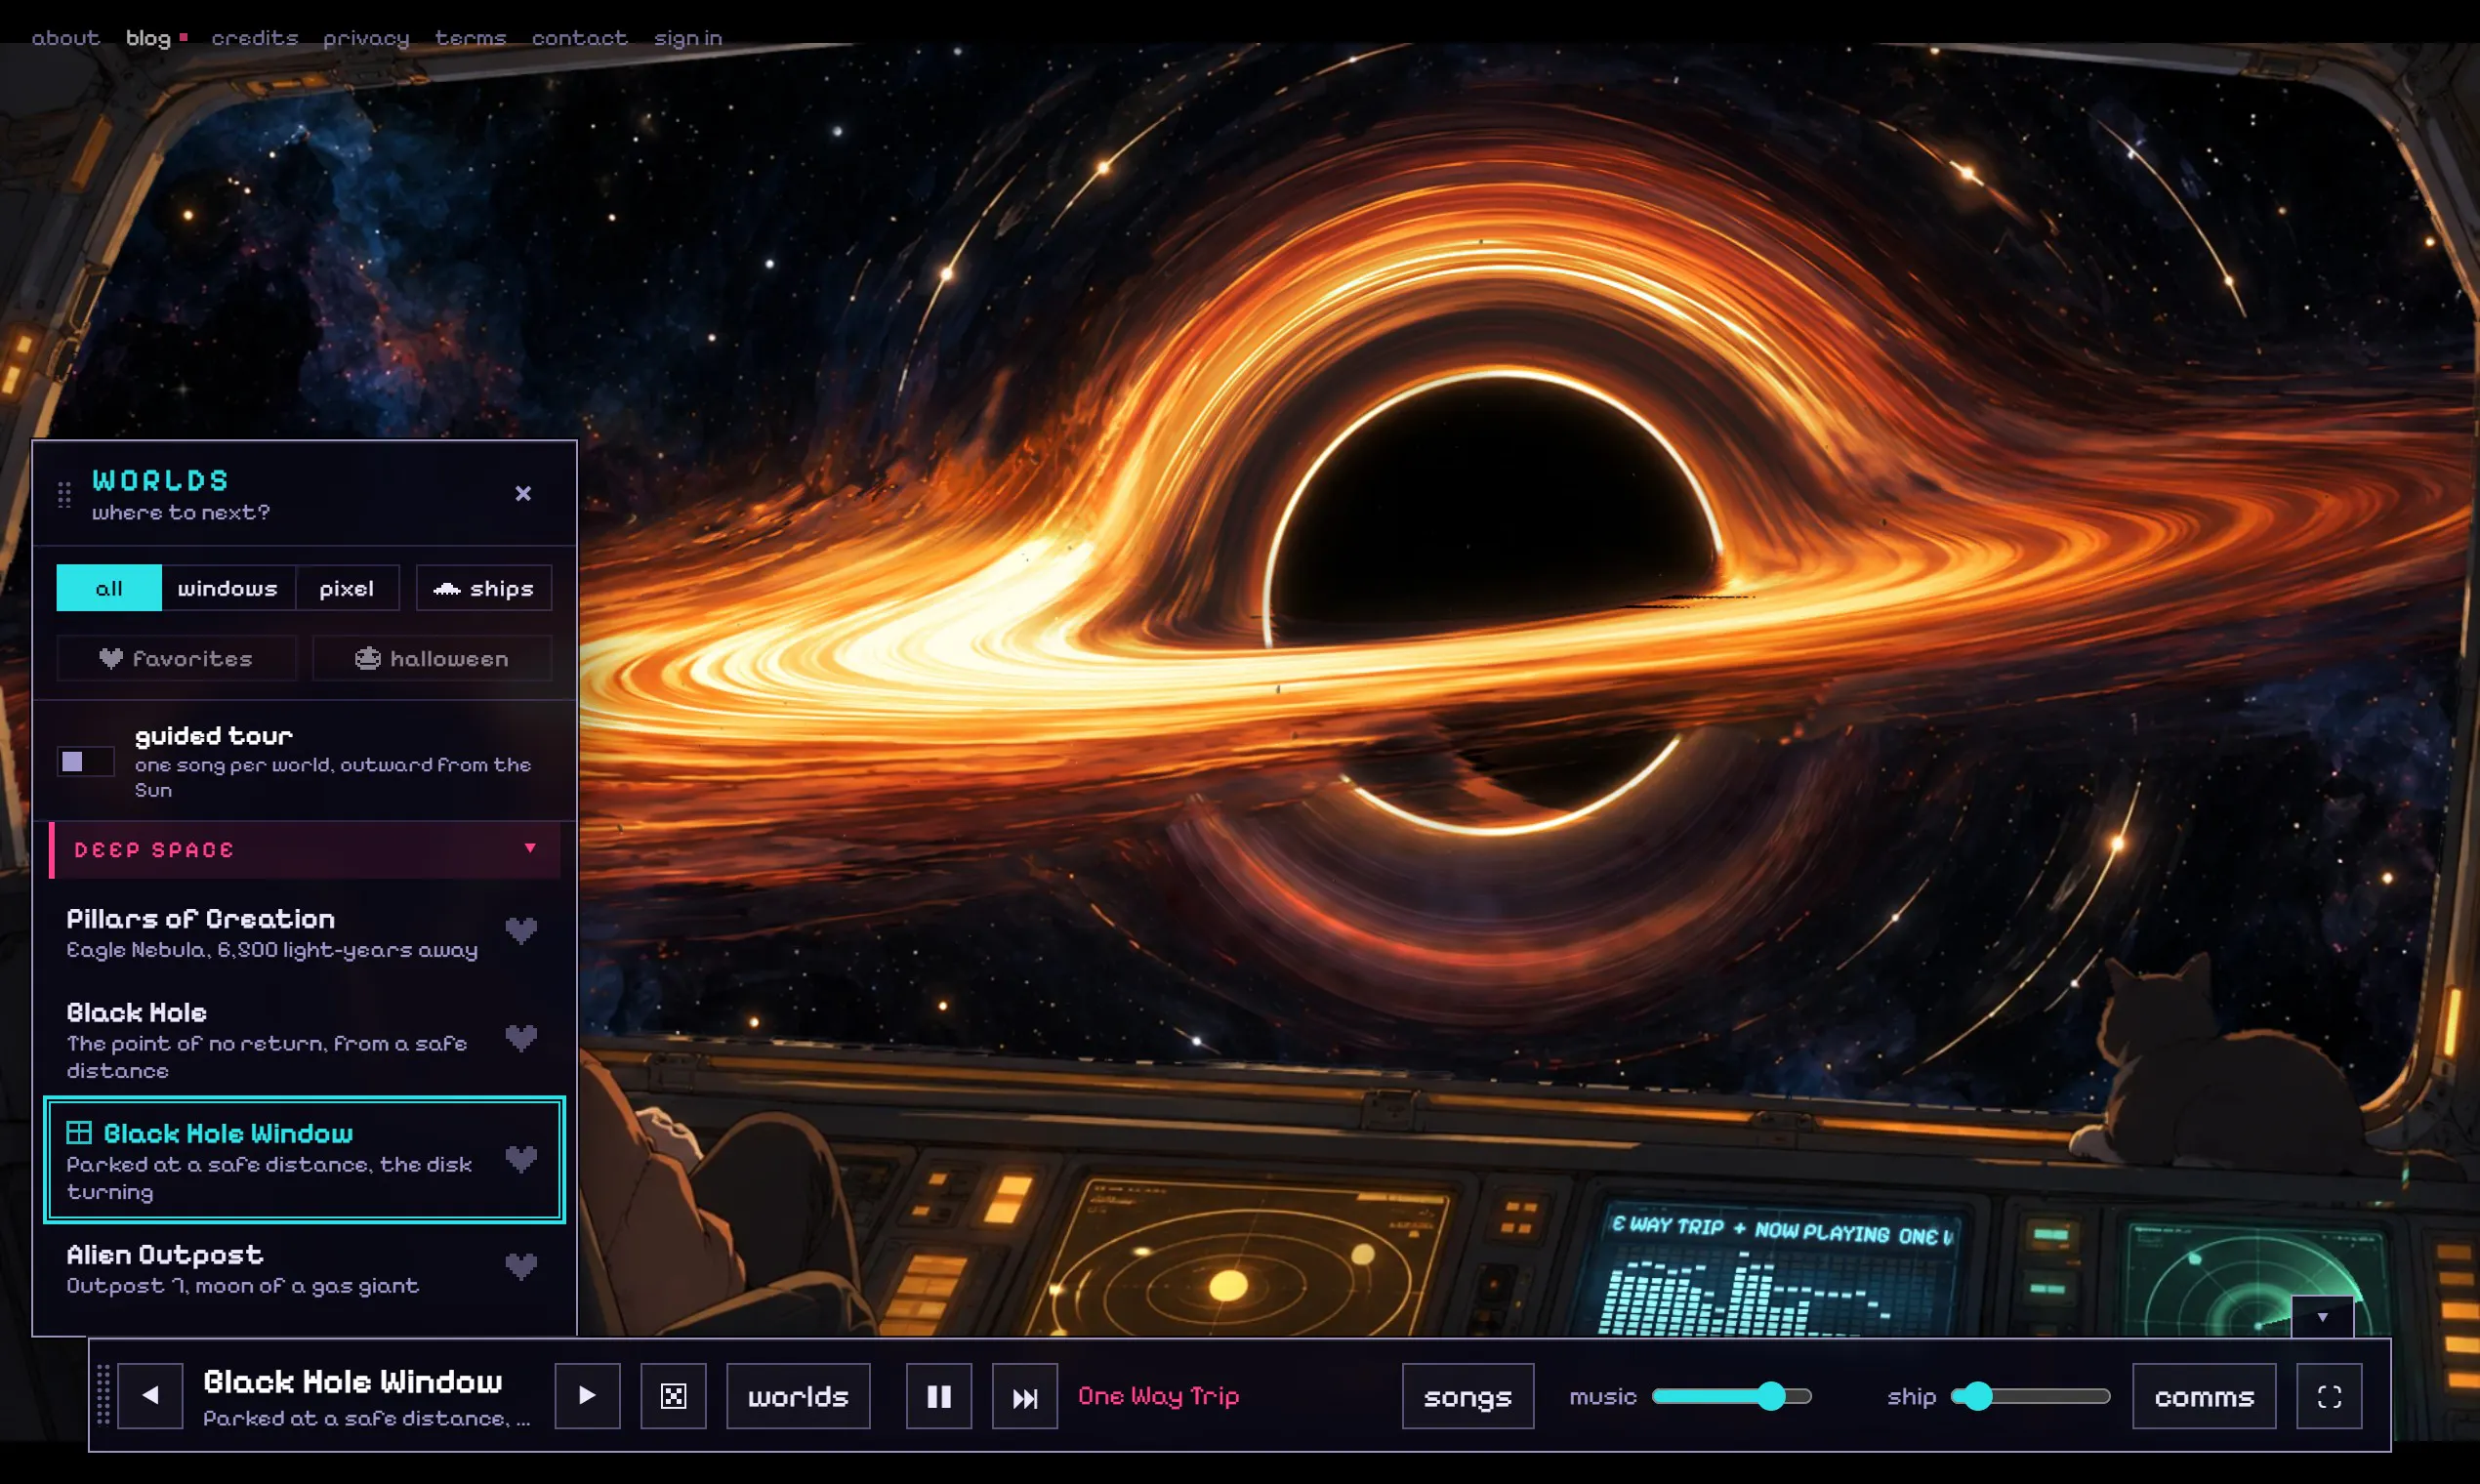Image resolution: width=2480 pixels, height=1484 pixels.
Task: Open the about page
Action: tap(66, 38)
